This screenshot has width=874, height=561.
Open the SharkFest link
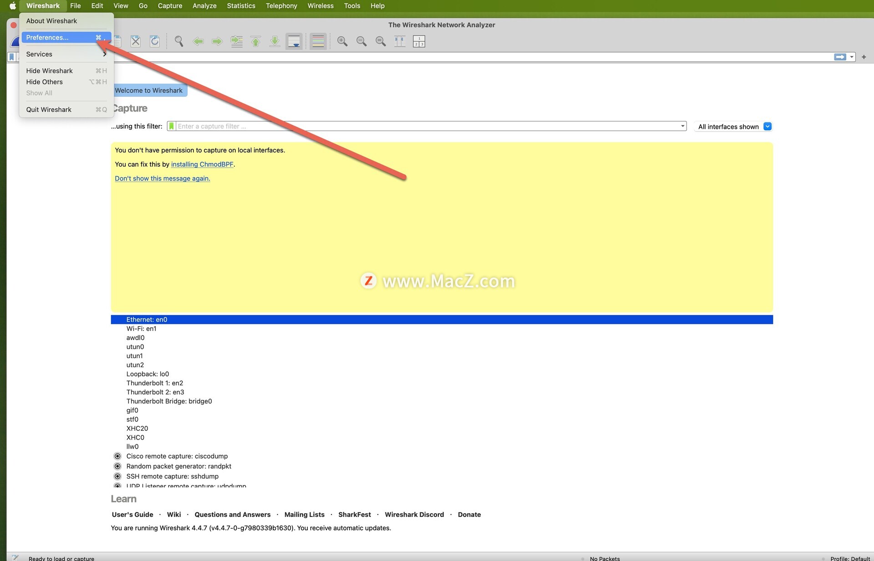click(355, 515)
